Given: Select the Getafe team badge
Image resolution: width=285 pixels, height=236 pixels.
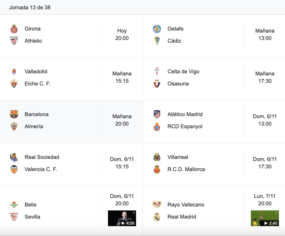Looking at the screenshot, I should [157, 29].
